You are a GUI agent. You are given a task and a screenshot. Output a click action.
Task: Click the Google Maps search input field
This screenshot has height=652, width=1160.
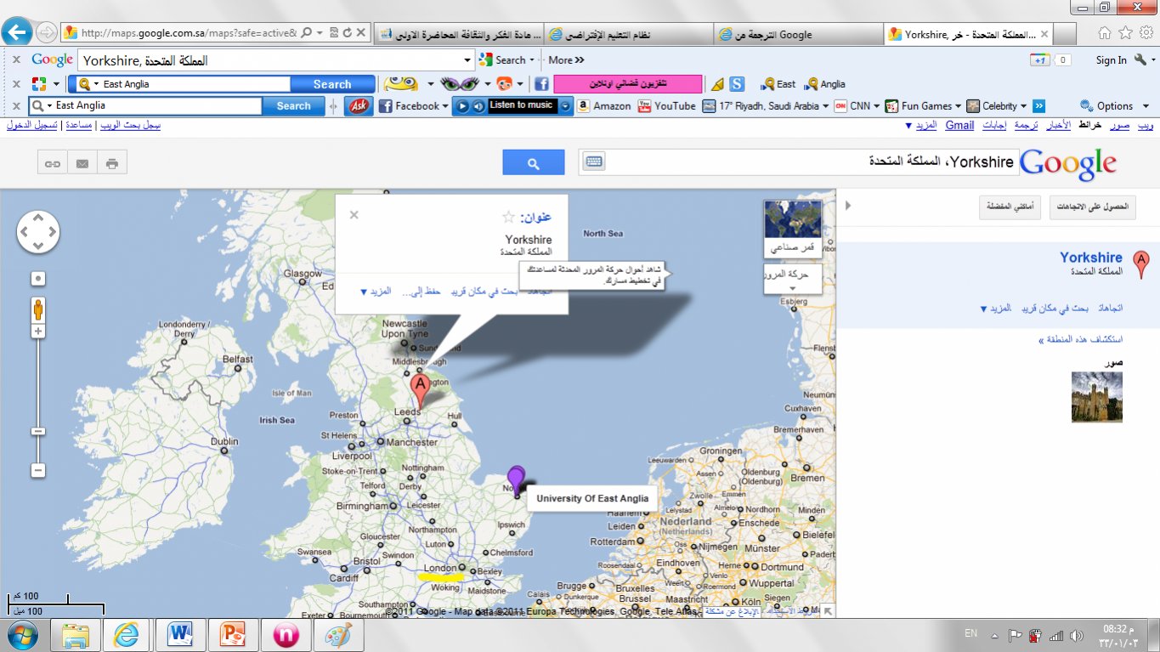pos(812,162)
